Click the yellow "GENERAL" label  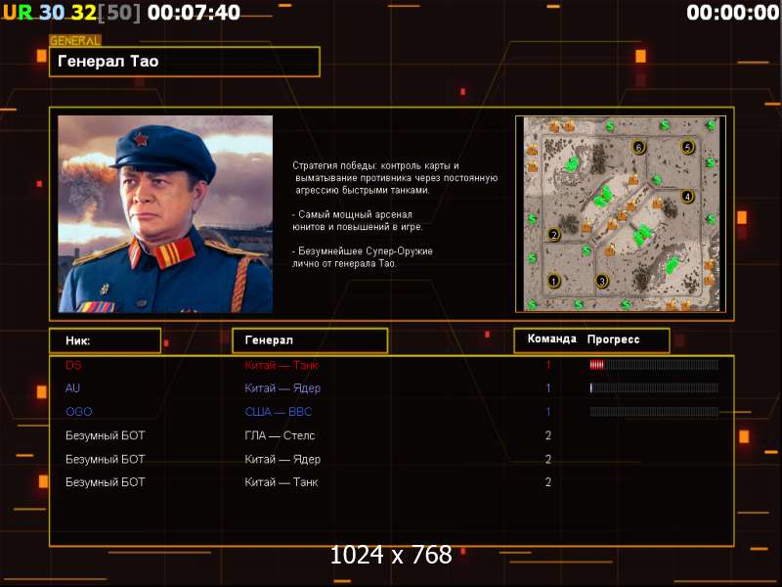[x=75, y=40]
